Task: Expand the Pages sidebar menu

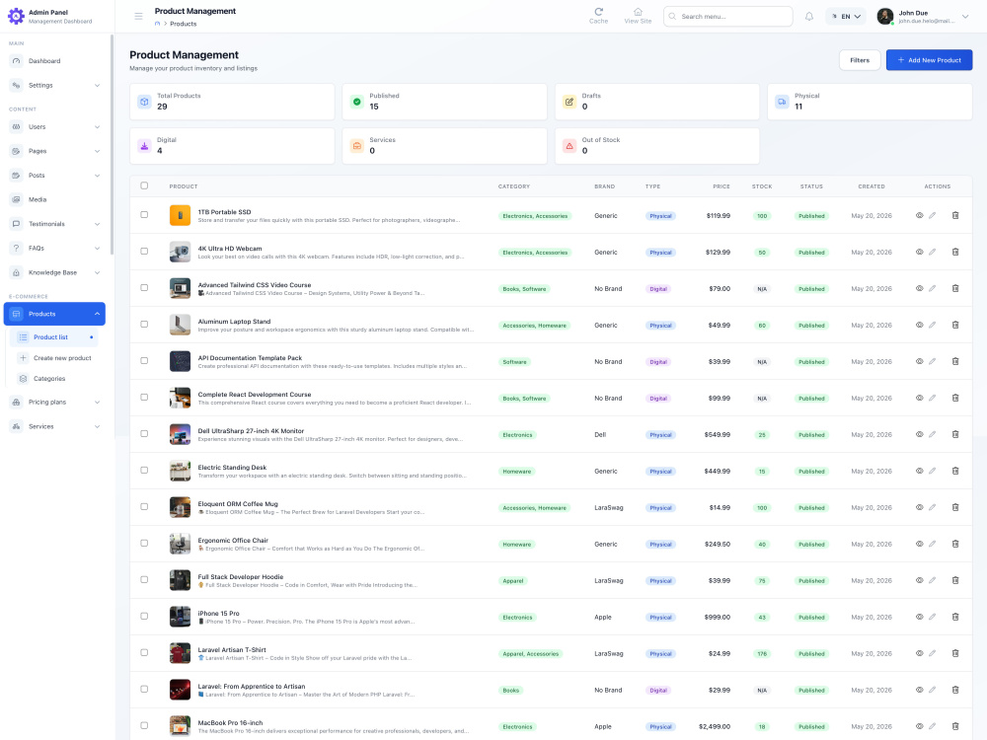Action: pos(54,151)
